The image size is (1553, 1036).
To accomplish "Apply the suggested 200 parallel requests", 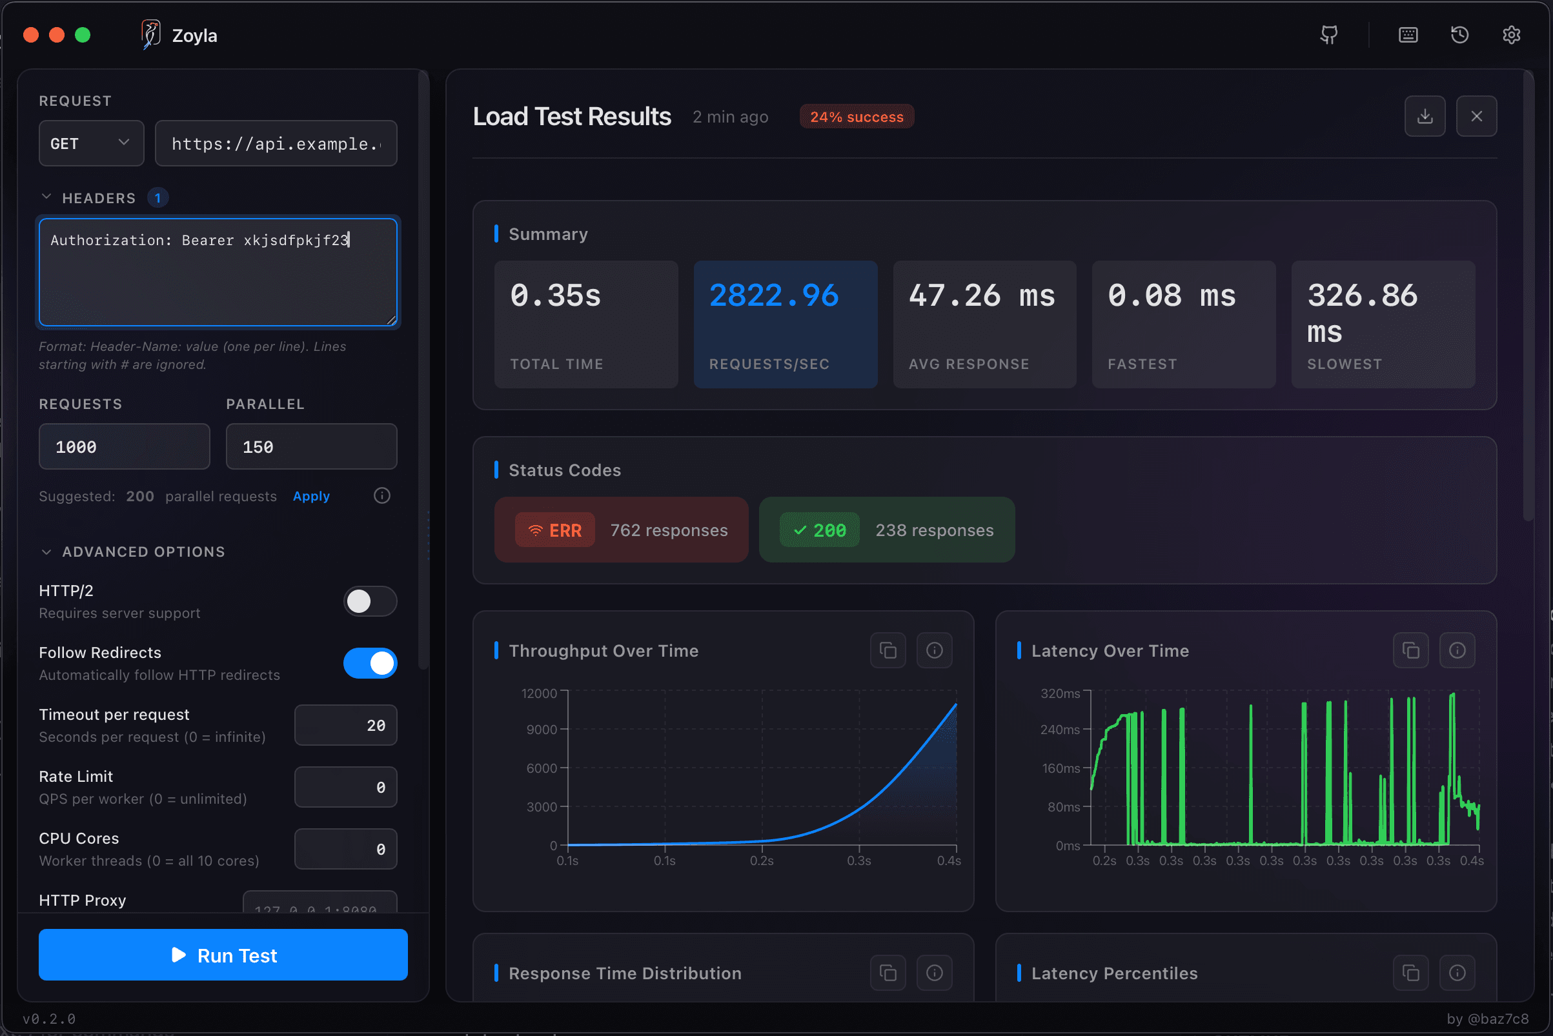I will coord(310,495).
